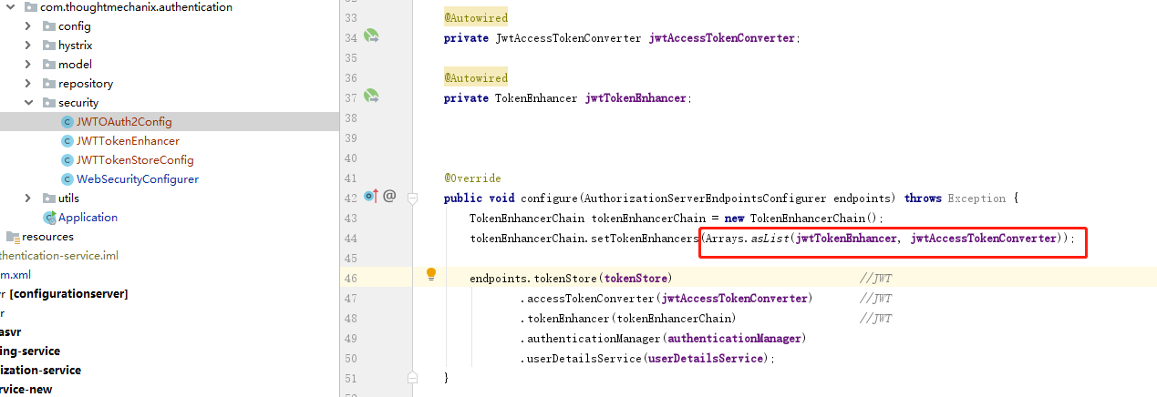
Task: Click jwtAccessTokenConverter argument on line 44
Action: pos(984,239)
